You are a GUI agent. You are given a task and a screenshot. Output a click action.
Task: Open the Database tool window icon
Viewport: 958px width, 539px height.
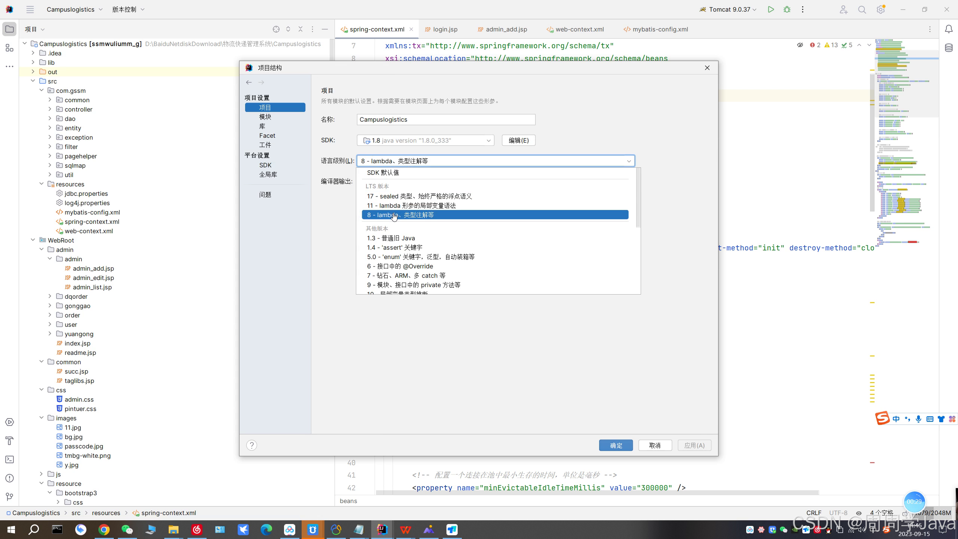point(949,48)
